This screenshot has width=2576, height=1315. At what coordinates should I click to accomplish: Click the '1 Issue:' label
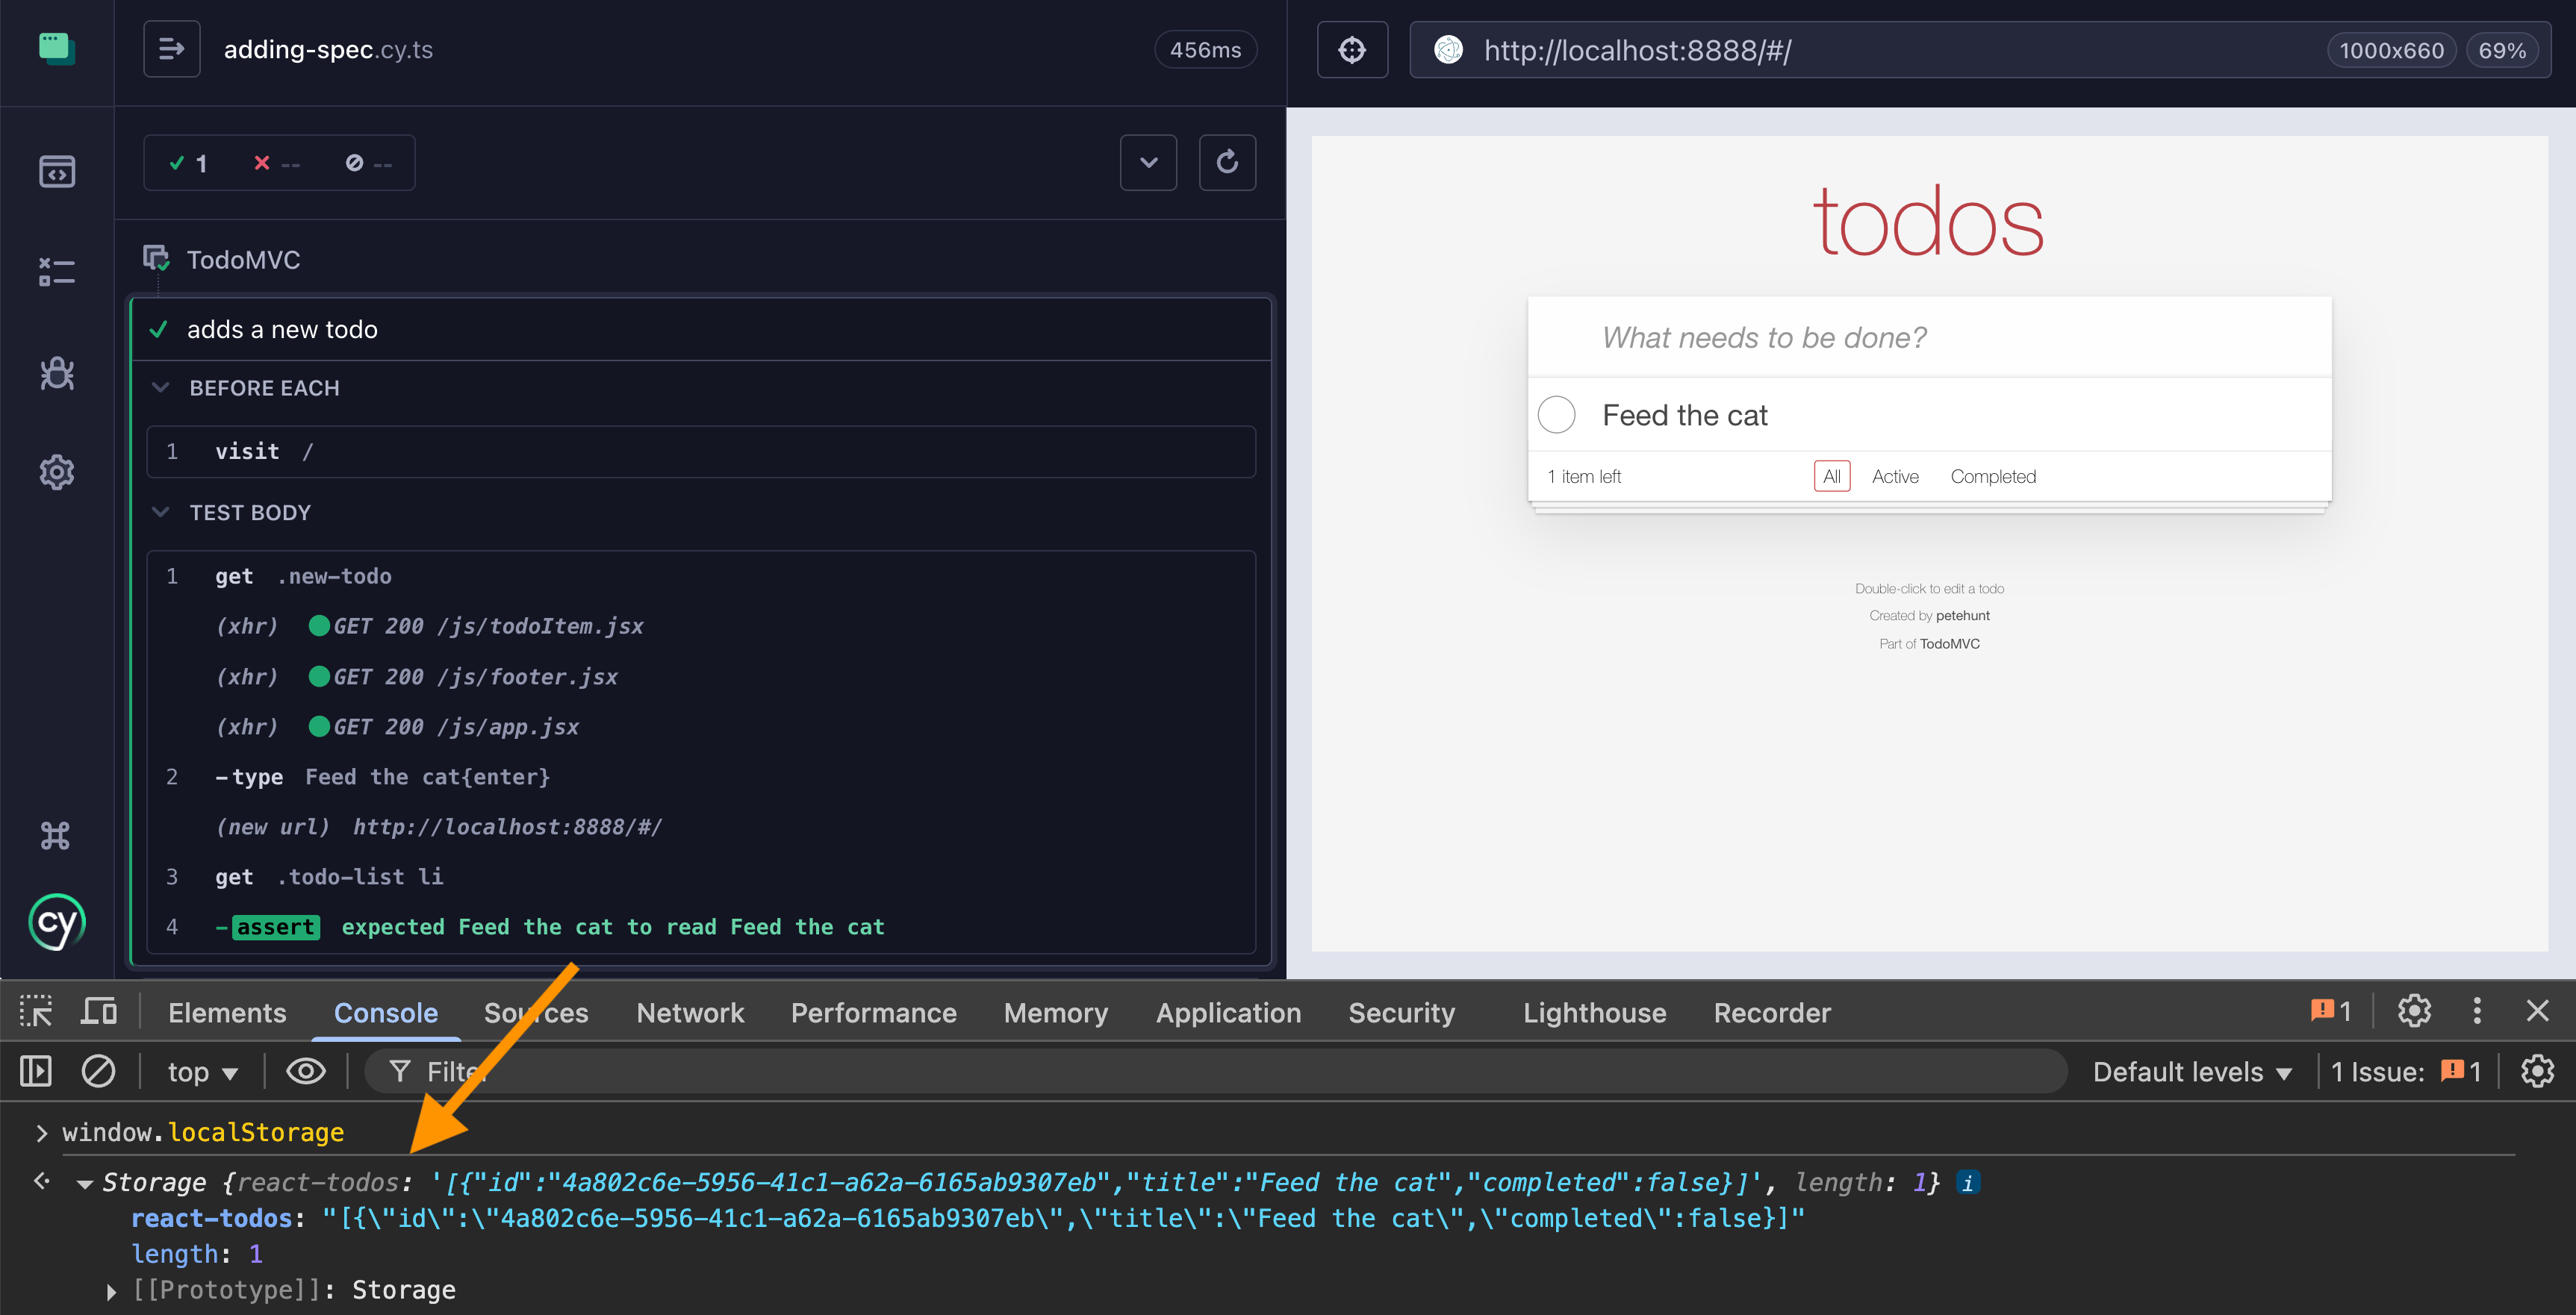tap(2377, 1072)
